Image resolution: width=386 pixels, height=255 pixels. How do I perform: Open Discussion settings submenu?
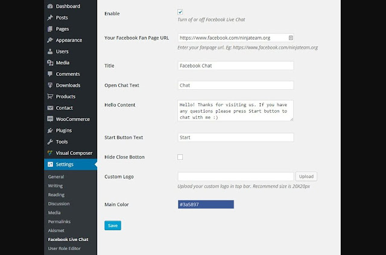click(59, 204)
